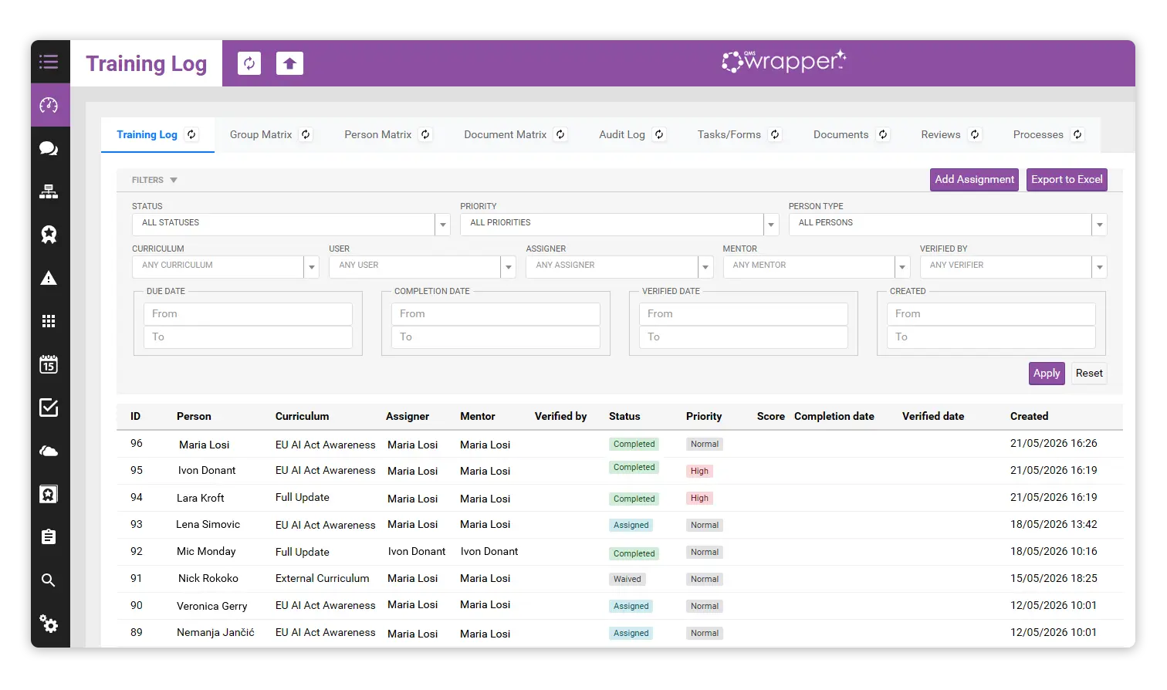Click the upload arrow button in the header

(289, 63)
